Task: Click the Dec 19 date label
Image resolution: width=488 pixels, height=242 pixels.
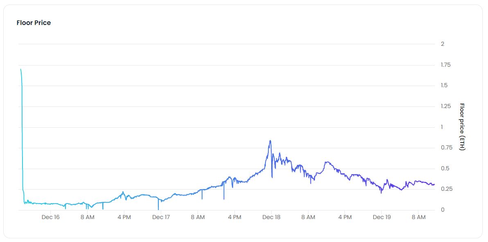Action: pos(382,217)
